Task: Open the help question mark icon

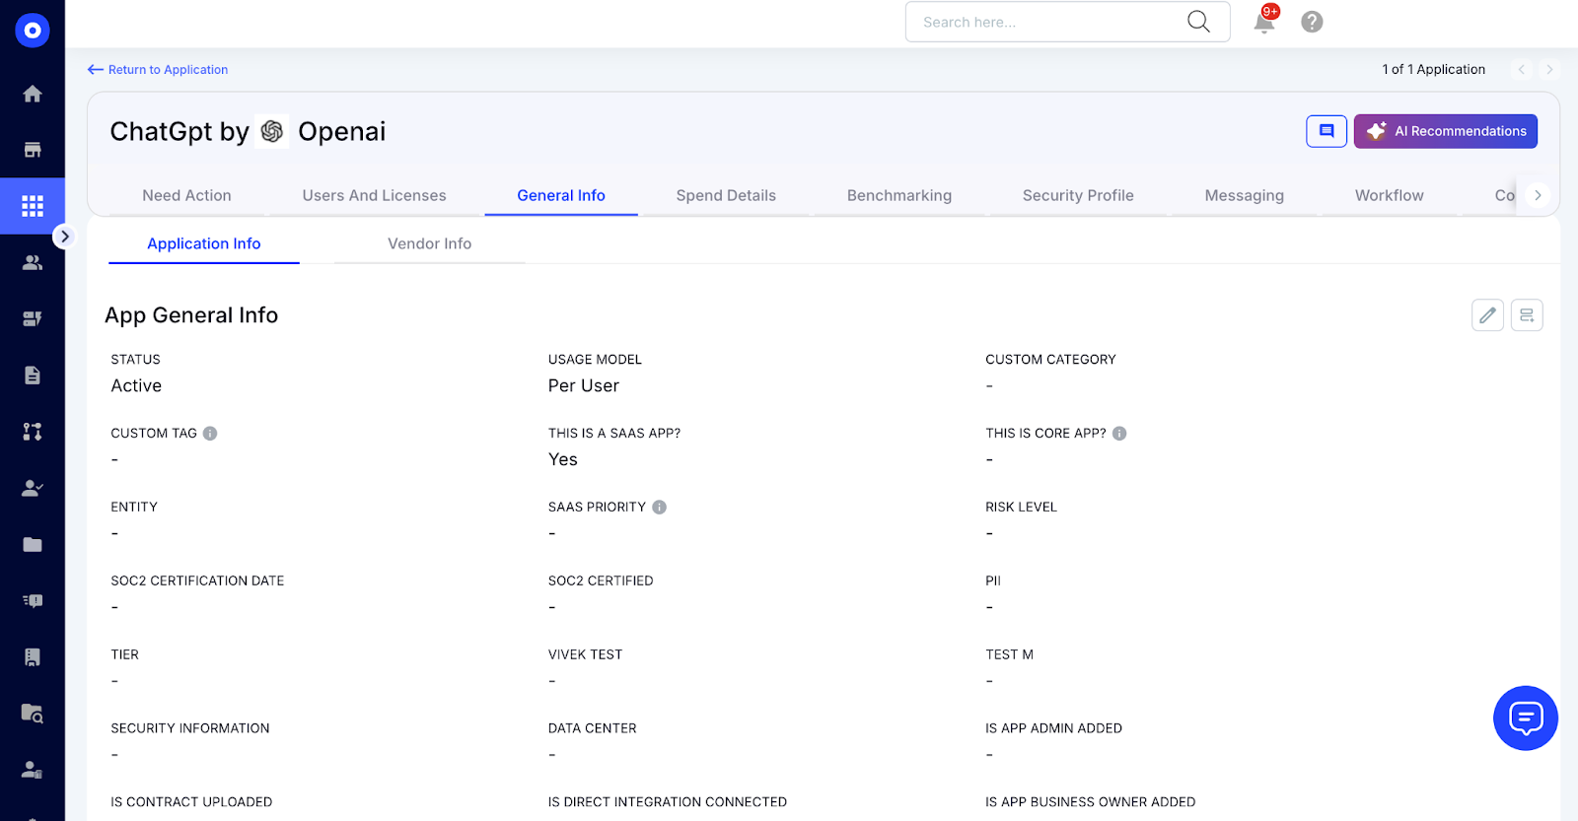Action: 1312,22
